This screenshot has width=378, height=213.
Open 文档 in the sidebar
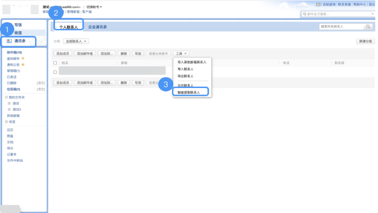tap(10, 142)
